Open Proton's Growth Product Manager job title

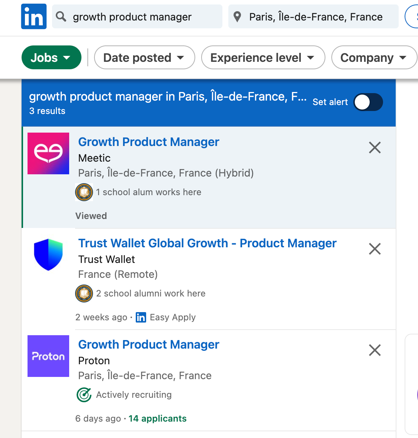(149, 345)
